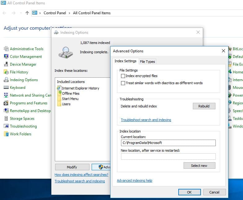Click the Color Management icon
The height and width of the screenshot is (200, 243).
pos(6,57)
